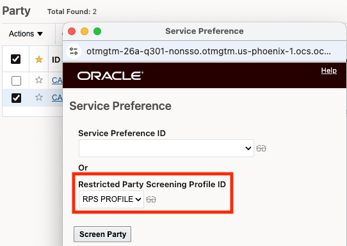347x246 pixels.
Task: Open the Actions menu in Party window
Action: (x=26, y=34)
